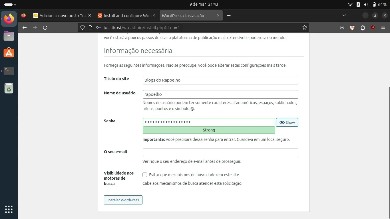The image size is (390, 219).
Task: Open the Extensions puzzle icon
Action: coord(363,28)
